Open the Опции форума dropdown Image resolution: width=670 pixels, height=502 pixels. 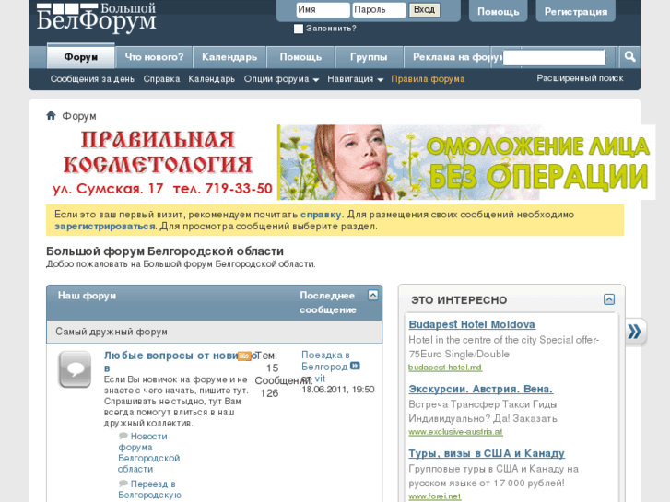point(281,79)
